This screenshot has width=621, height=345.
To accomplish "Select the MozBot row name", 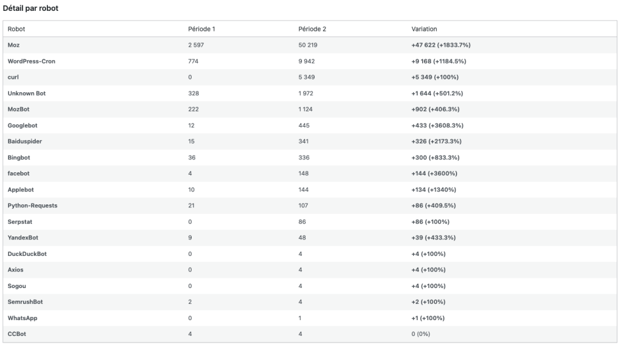I will click(19, 109).
